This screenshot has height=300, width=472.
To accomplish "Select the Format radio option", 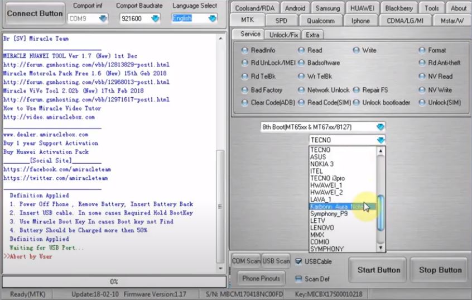I will tap(422, 50).
